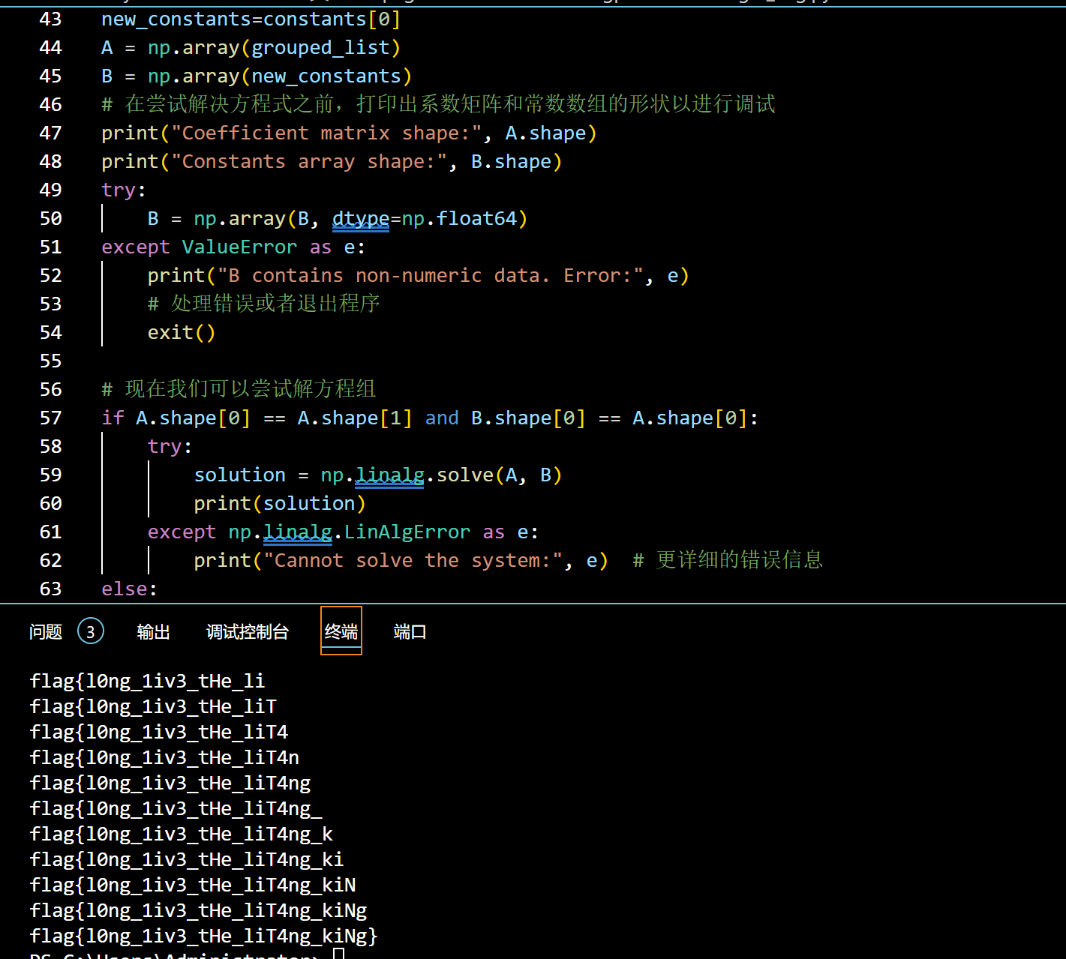1066x959 pixels.
Task: Click the comment '现在我们可以尝试解方程组'
Action: click(x=251, y=389)
